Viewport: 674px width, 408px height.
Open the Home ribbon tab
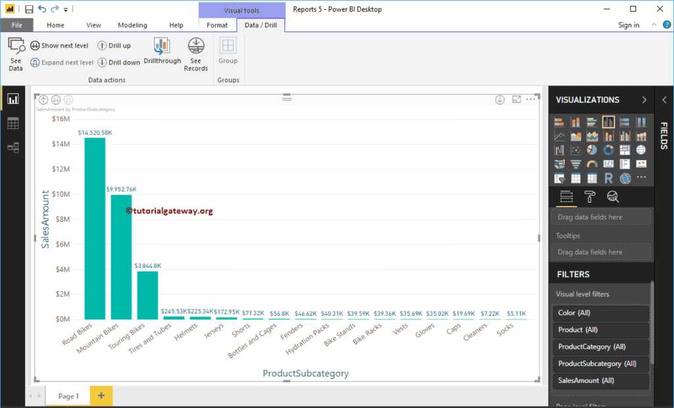coord(55,25)
